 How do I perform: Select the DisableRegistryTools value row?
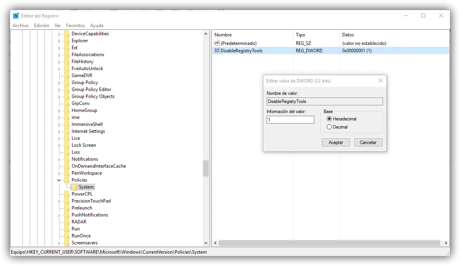(x=330, y=50)
